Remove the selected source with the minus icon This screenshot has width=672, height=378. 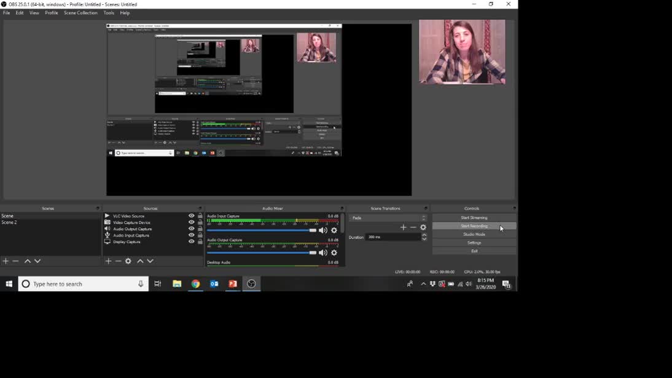[x=119, y=261]
